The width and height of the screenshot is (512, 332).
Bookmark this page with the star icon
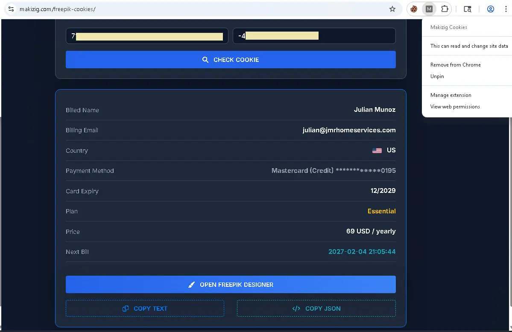(392, 9)
